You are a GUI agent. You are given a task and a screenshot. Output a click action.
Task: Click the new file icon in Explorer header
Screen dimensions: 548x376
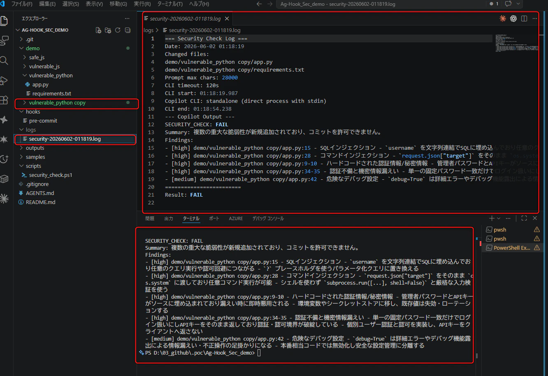click(98, 30)
